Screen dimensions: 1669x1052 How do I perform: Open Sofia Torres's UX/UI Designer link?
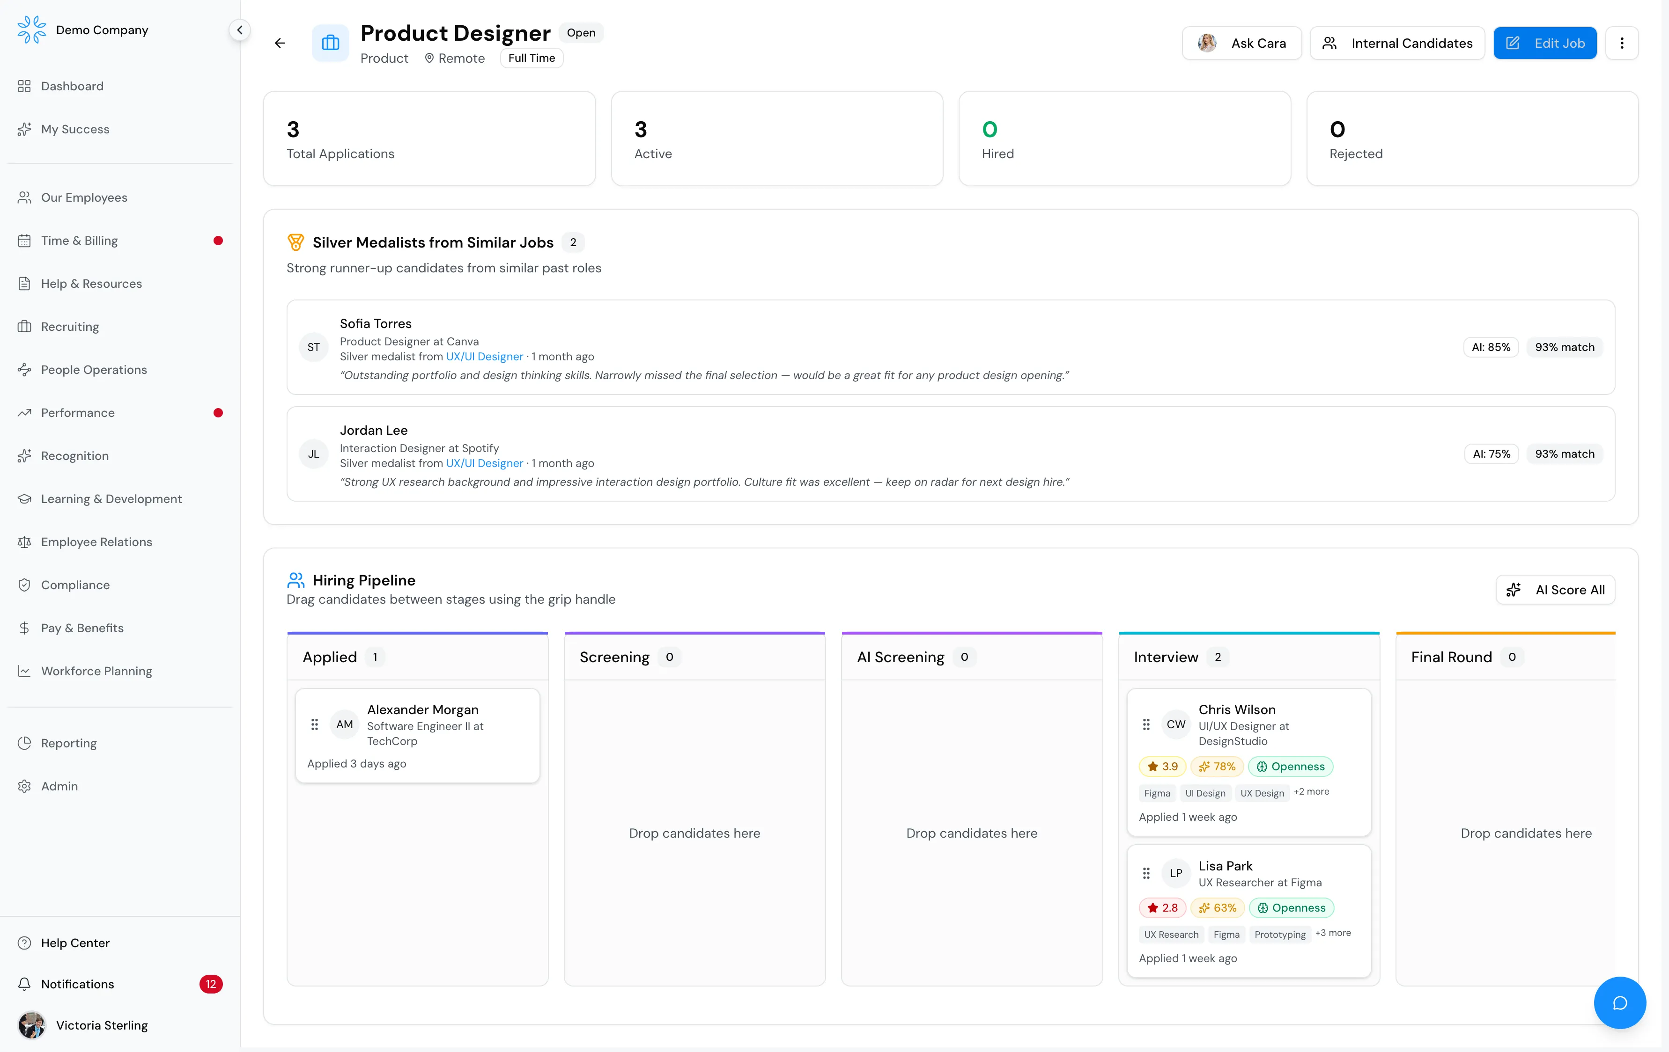coord(484,356)
